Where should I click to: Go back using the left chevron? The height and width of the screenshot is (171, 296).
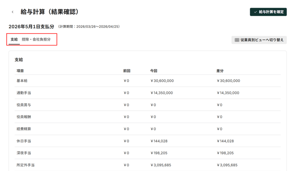(x=12, y=12)
